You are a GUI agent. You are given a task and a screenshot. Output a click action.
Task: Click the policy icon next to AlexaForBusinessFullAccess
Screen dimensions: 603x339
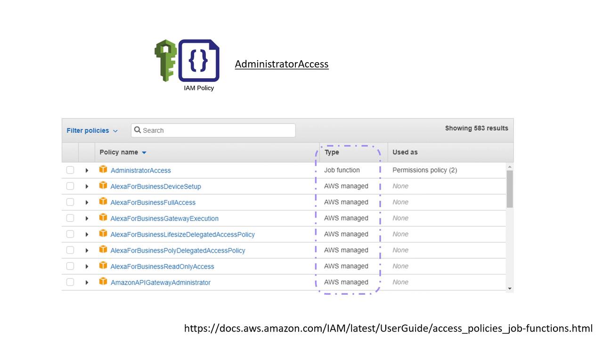(x=103, y=202)
